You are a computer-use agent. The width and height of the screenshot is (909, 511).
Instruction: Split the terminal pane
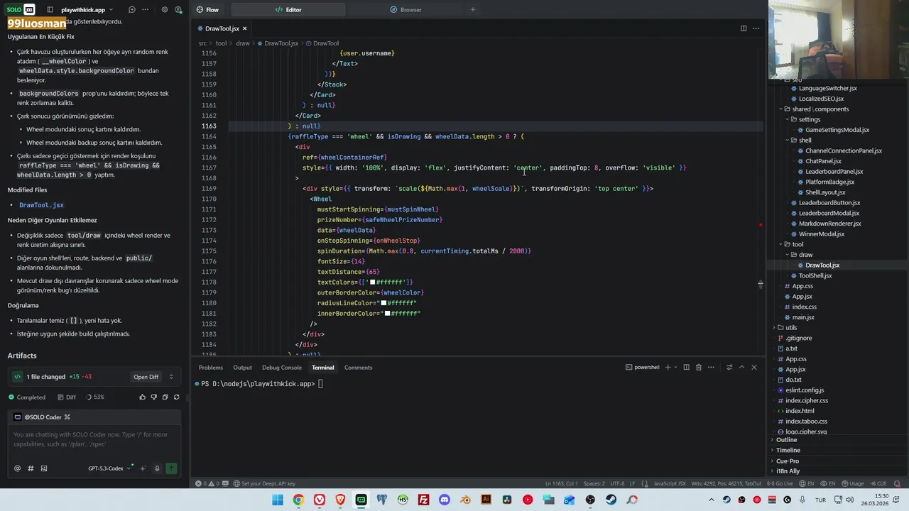point(686,368)
